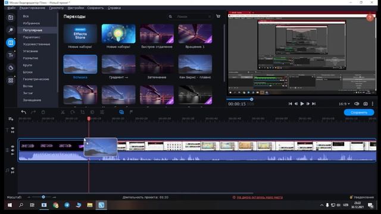Screen dimensions: 381x214
Task: Open the Просмотр menu
Action: pyautogui.click(x=56, y=8)
